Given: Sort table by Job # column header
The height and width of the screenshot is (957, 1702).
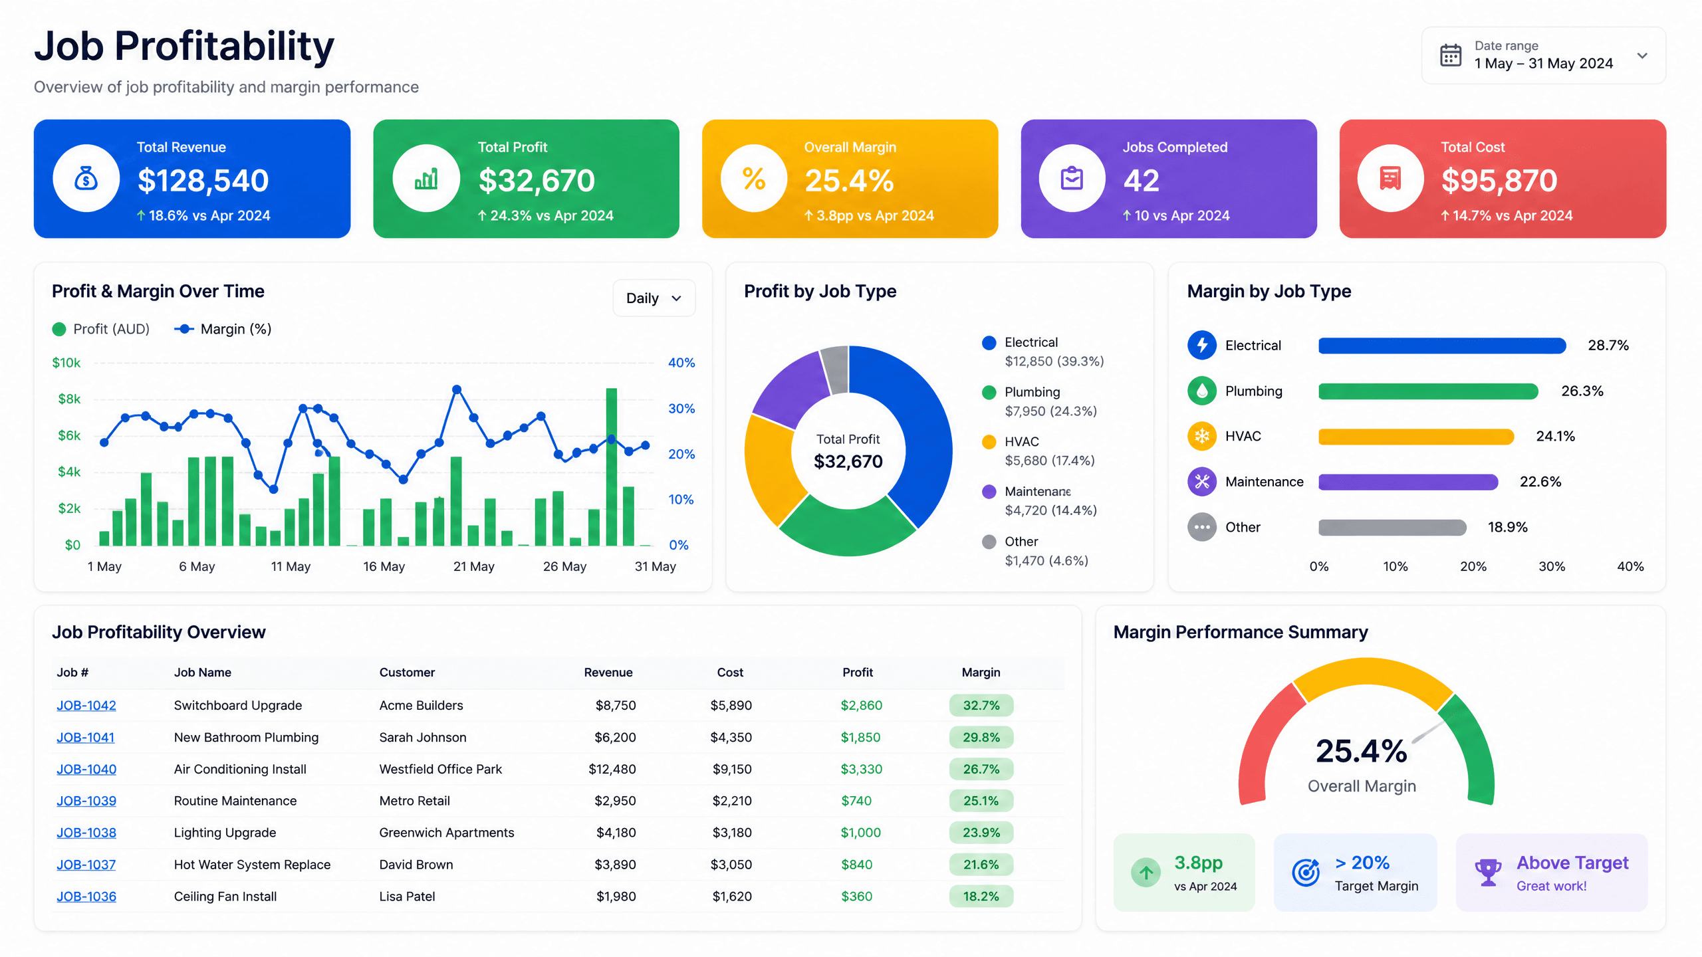Looking at the screenshot, I should pos(72,673).
